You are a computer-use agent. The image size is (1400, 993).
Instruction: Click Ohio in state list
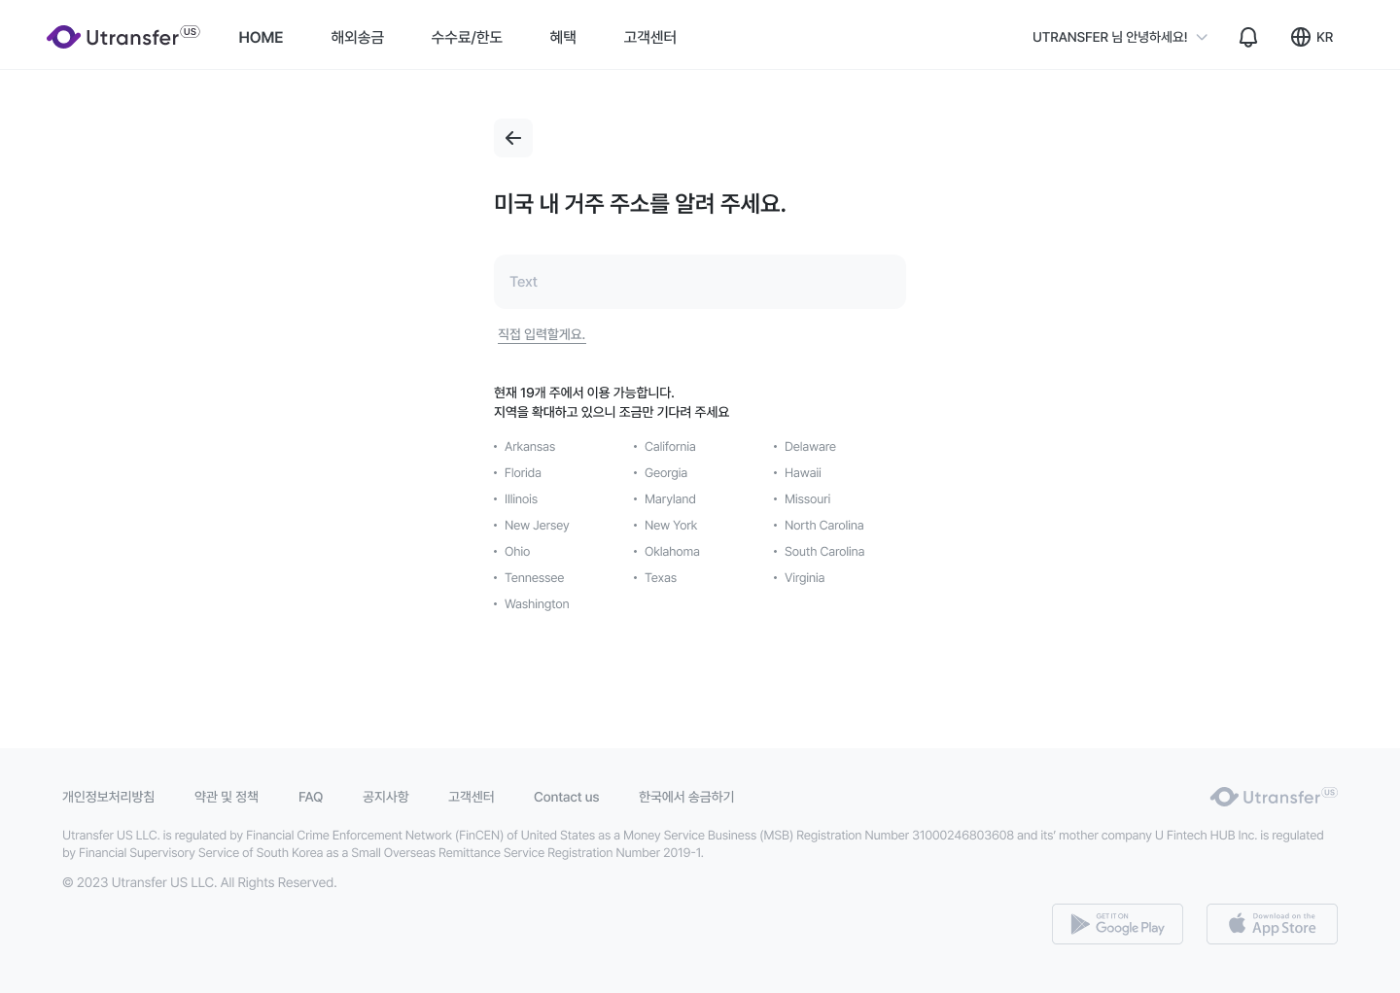click(x=517, y=552)
